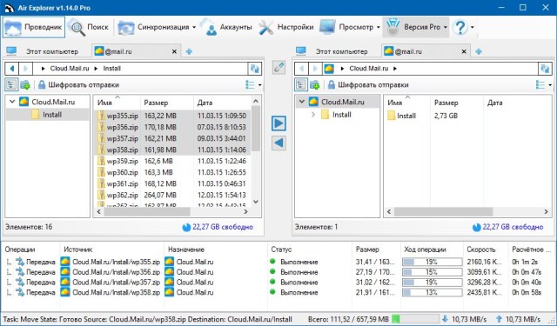Toggle Шифровать отправки in the right pane

pos(368,85)
